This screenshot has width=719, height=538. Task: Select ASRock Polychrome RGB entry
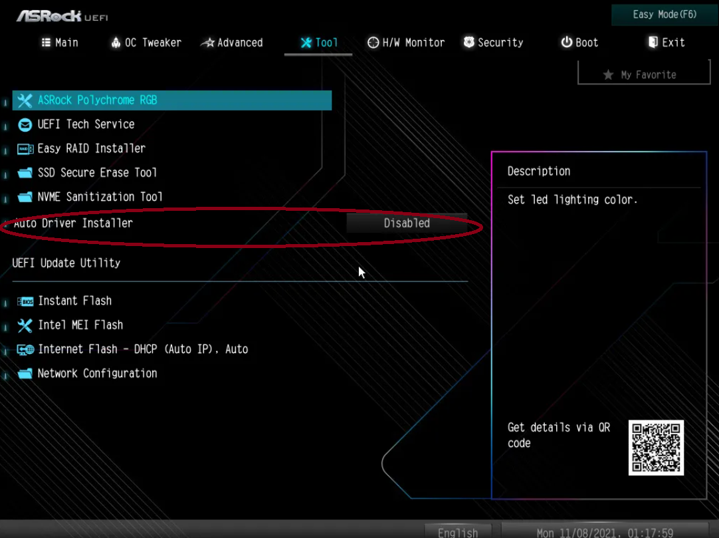(172, 100)
